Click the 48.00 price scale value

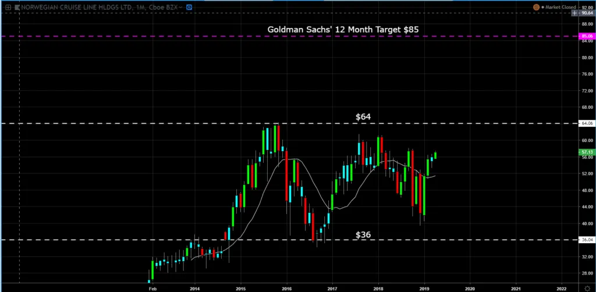coord(588,190)
